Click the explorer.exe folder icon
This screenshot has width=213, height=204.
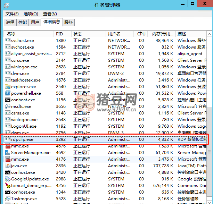8,87
